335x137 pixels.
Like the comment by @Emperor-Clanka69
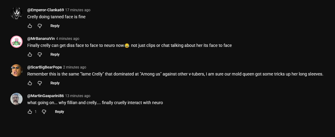pos(30,26)
